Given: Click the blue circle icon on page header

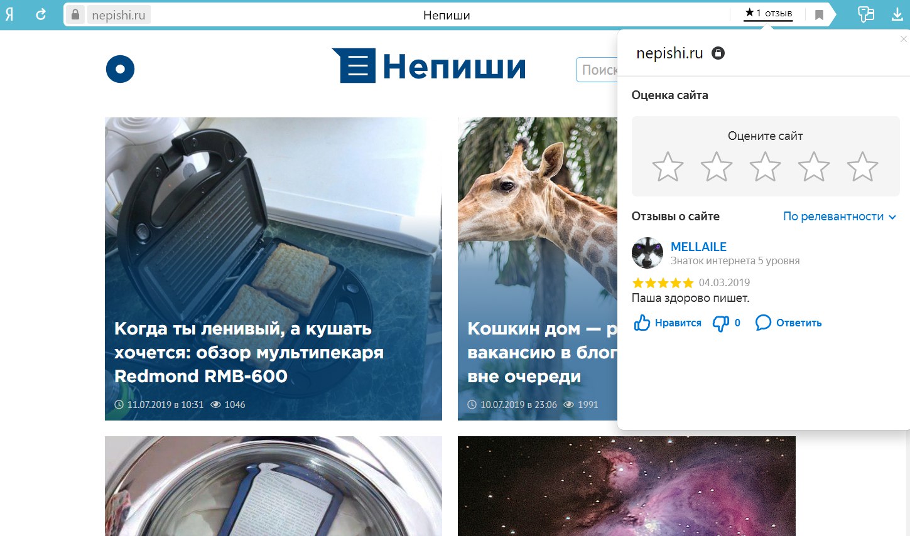Looking at the screenshot, I should (120, 68).
